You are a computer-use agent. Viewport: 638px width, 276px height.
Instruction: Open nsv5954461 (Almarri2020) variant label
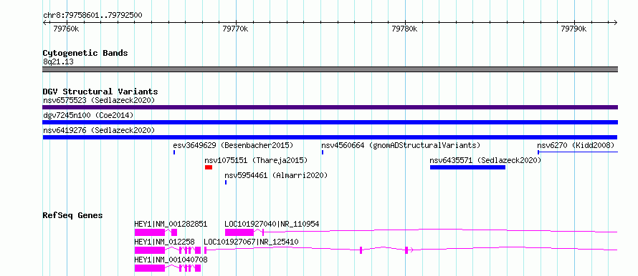pyautogui.click(x=276, y=175)
